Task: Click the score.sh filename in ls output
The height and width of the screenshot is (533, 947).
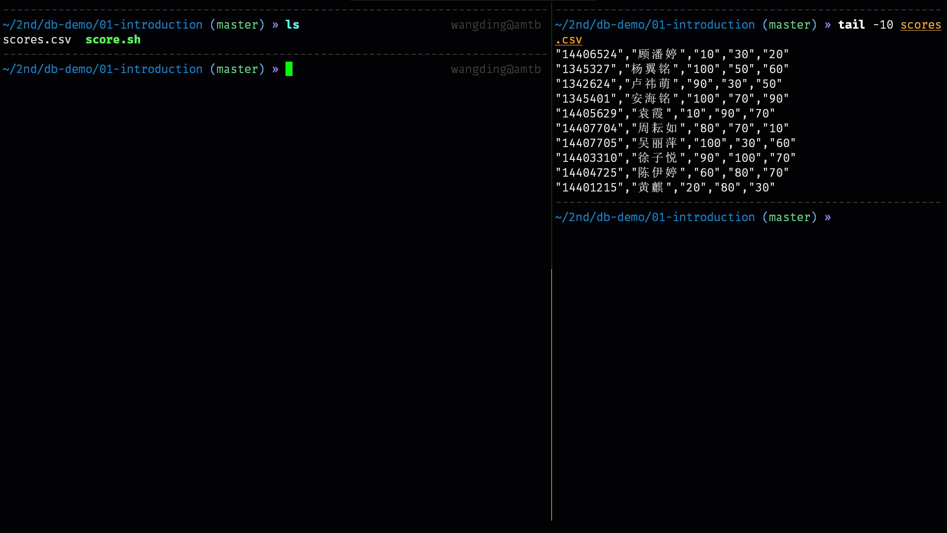Action: click(113, 39)
